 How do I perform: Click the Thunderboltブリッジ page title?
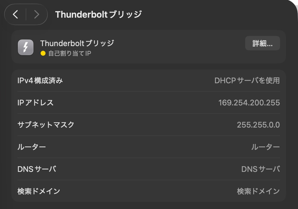[98, 14]
